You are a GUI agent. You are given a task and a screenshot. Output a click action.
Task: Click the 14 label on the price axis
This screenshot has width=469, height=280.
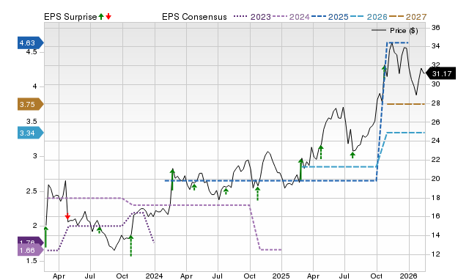[435, 235]
